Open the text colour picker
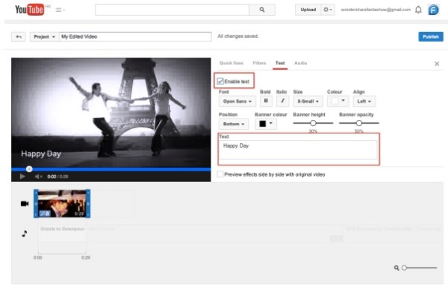The image size is (448, 287). pyautogui.click(x=338, y=101)
